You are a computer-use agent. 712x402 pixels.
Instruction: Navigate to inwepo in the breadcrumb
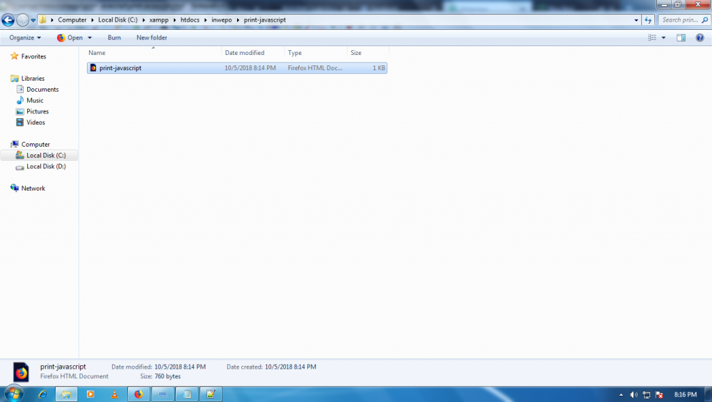222,20
